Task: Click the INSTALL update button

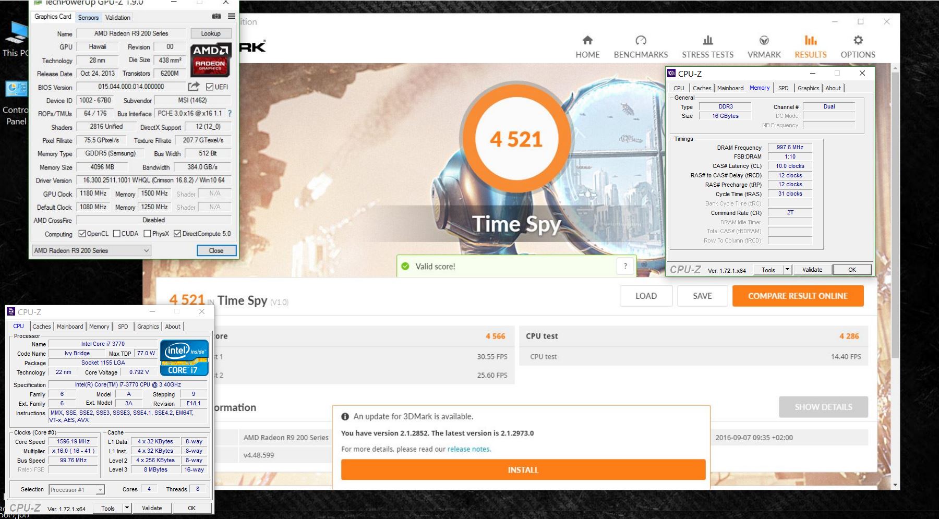Action: click(523, 469)
